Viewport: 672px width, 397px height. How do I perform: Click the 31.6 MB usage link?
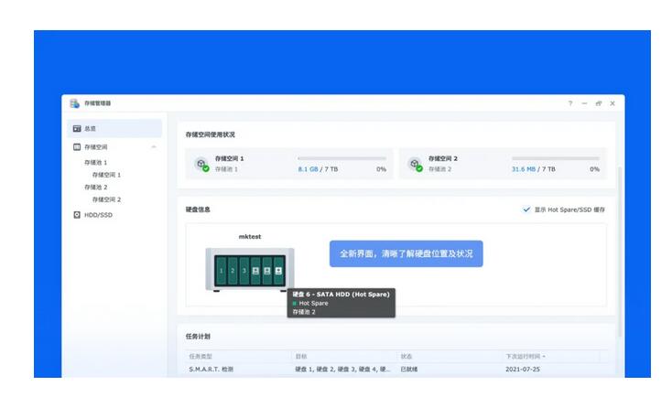524,169
